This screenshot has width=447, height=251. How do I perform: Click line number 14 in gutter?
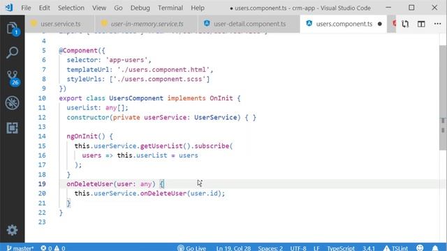(x=42, y=137)
